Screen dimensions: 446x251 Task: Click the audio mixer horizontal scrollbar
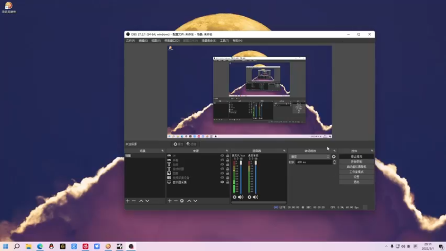[x=259, y=202]
